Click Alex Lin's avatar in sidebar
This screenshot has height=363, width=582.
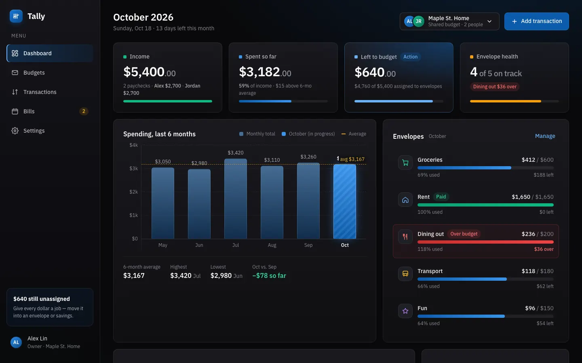click(x=16, y=342)
